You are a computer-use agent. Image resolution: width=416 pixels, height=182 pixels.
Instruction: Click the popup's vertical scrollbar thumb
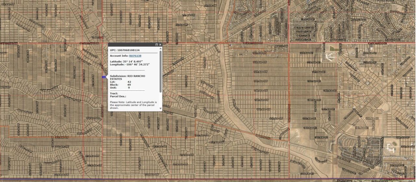(160, 71)
